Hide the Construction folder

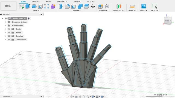[x=9, y=40]
